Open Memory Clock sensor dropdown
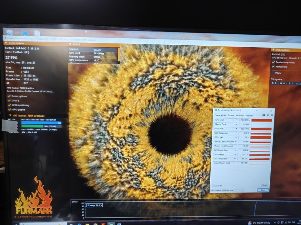This screenshot has height=225, width=301. click(x=237, y=124)
